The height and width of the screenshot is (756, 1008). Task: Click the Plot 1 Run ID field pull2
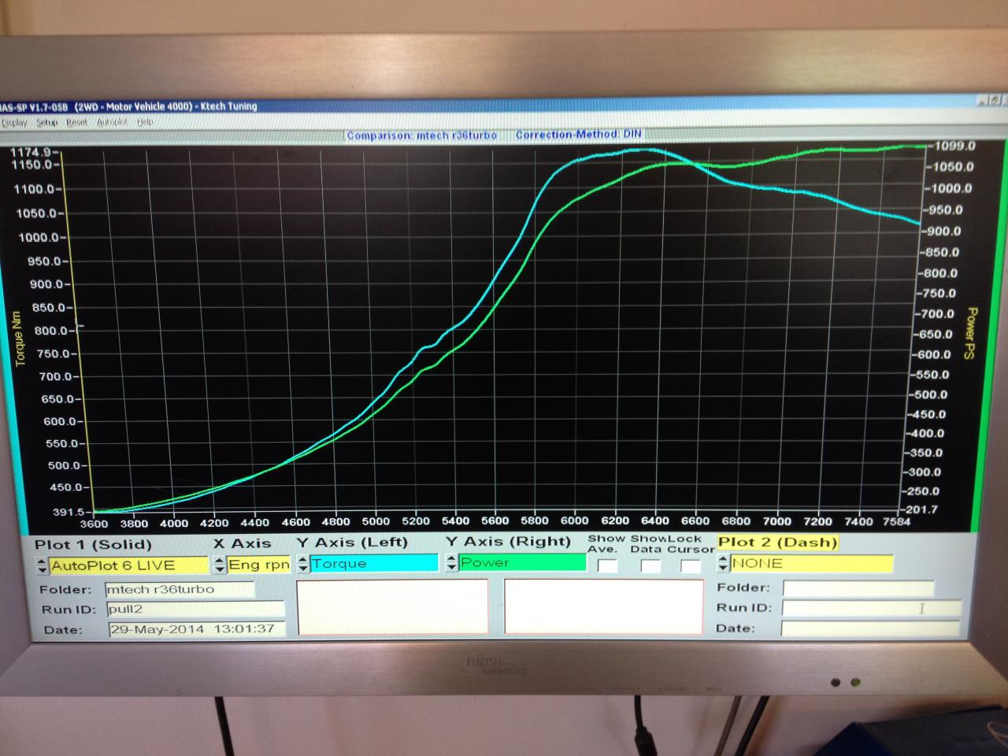pos(195,609)
